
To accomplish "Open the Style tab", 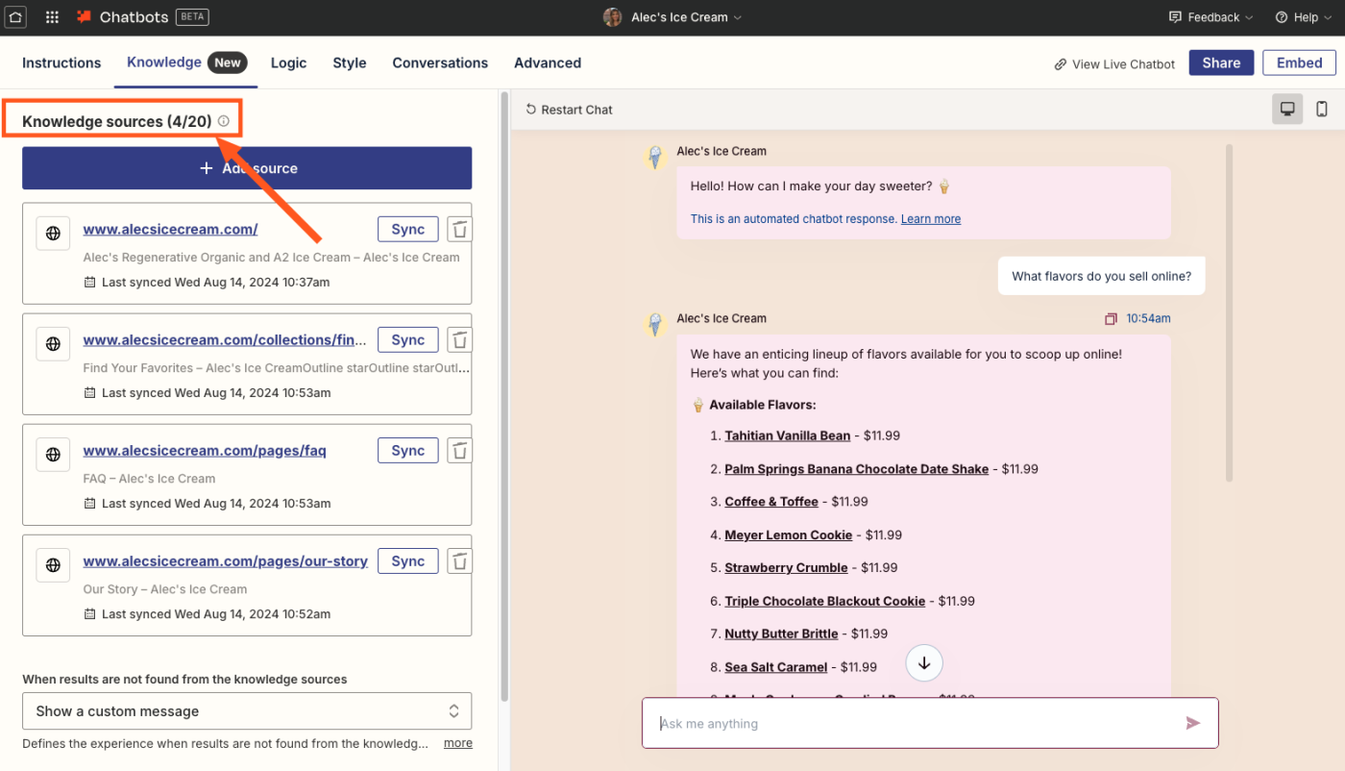I will [x=350, y=62].
